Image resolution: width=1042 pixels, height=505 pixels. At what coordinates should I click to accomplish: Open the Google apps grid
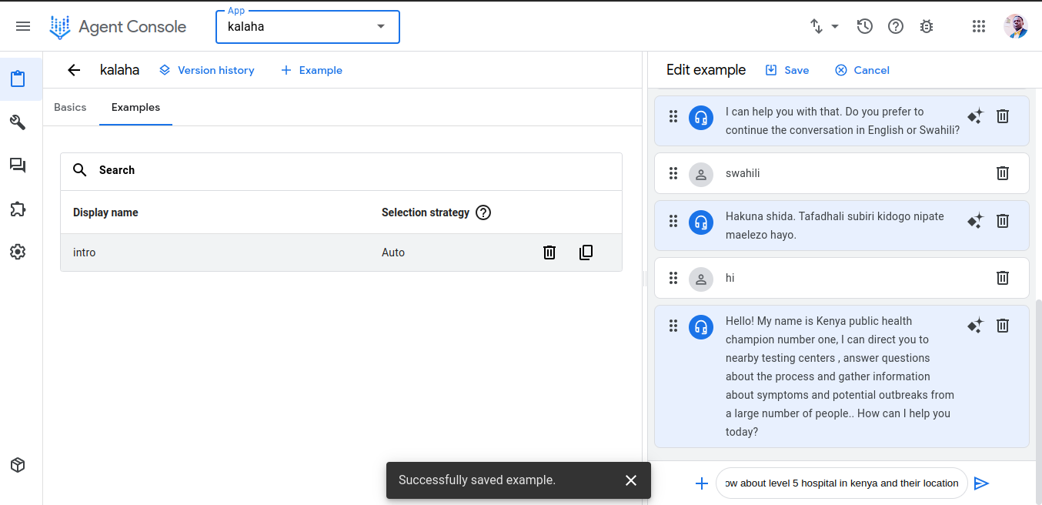point(979,26)
